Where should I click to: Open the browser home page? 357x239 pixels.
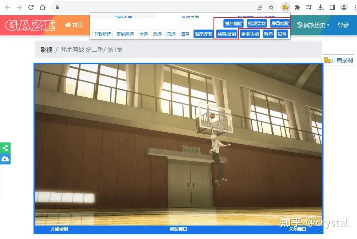[x=43, y=7]
